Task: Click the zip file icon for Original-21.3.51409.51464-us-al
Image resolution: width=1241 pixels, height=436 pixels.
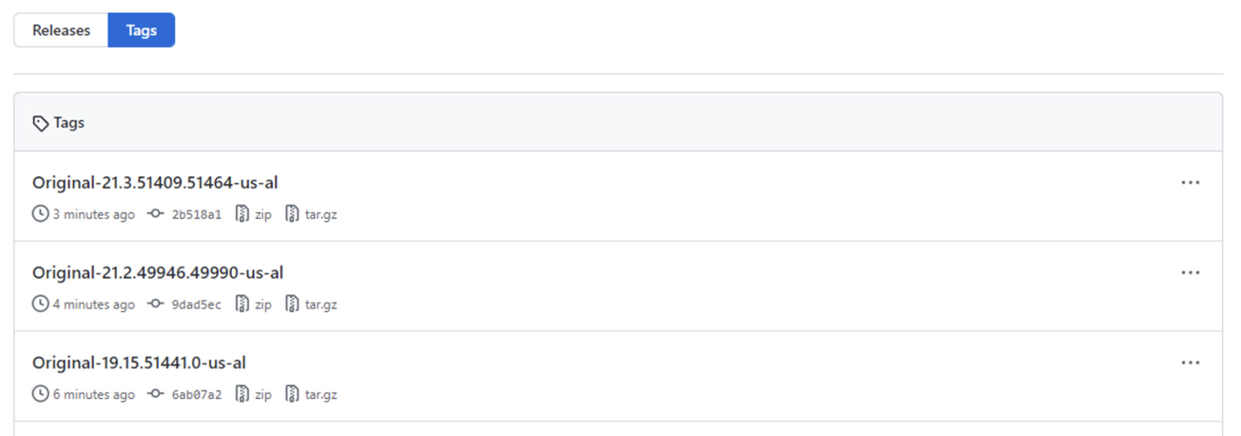Action: (241, 214)
